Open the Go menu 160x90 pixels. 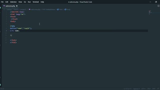pos(25,2)
